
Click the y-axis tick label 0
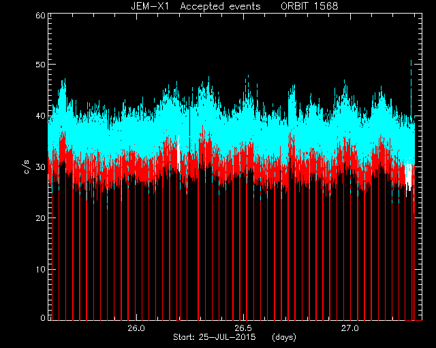(43, 317)
